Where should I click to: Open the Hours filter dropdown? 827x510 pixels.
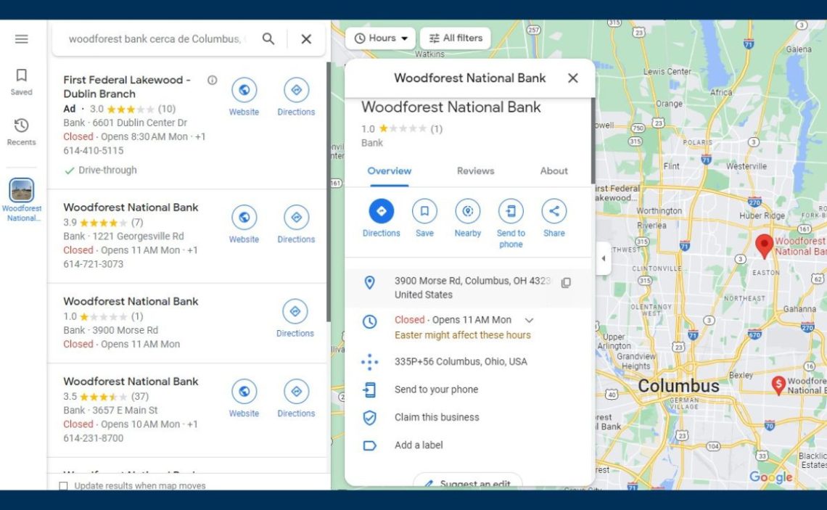[379, 38]
